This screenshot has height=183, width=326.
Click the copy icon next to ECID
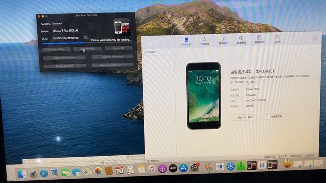click(86, 37)
